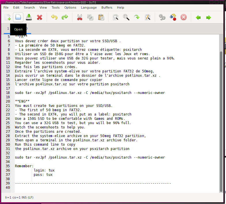
Task: Go to the next buffer with right arrow
Action: point(209,18)
